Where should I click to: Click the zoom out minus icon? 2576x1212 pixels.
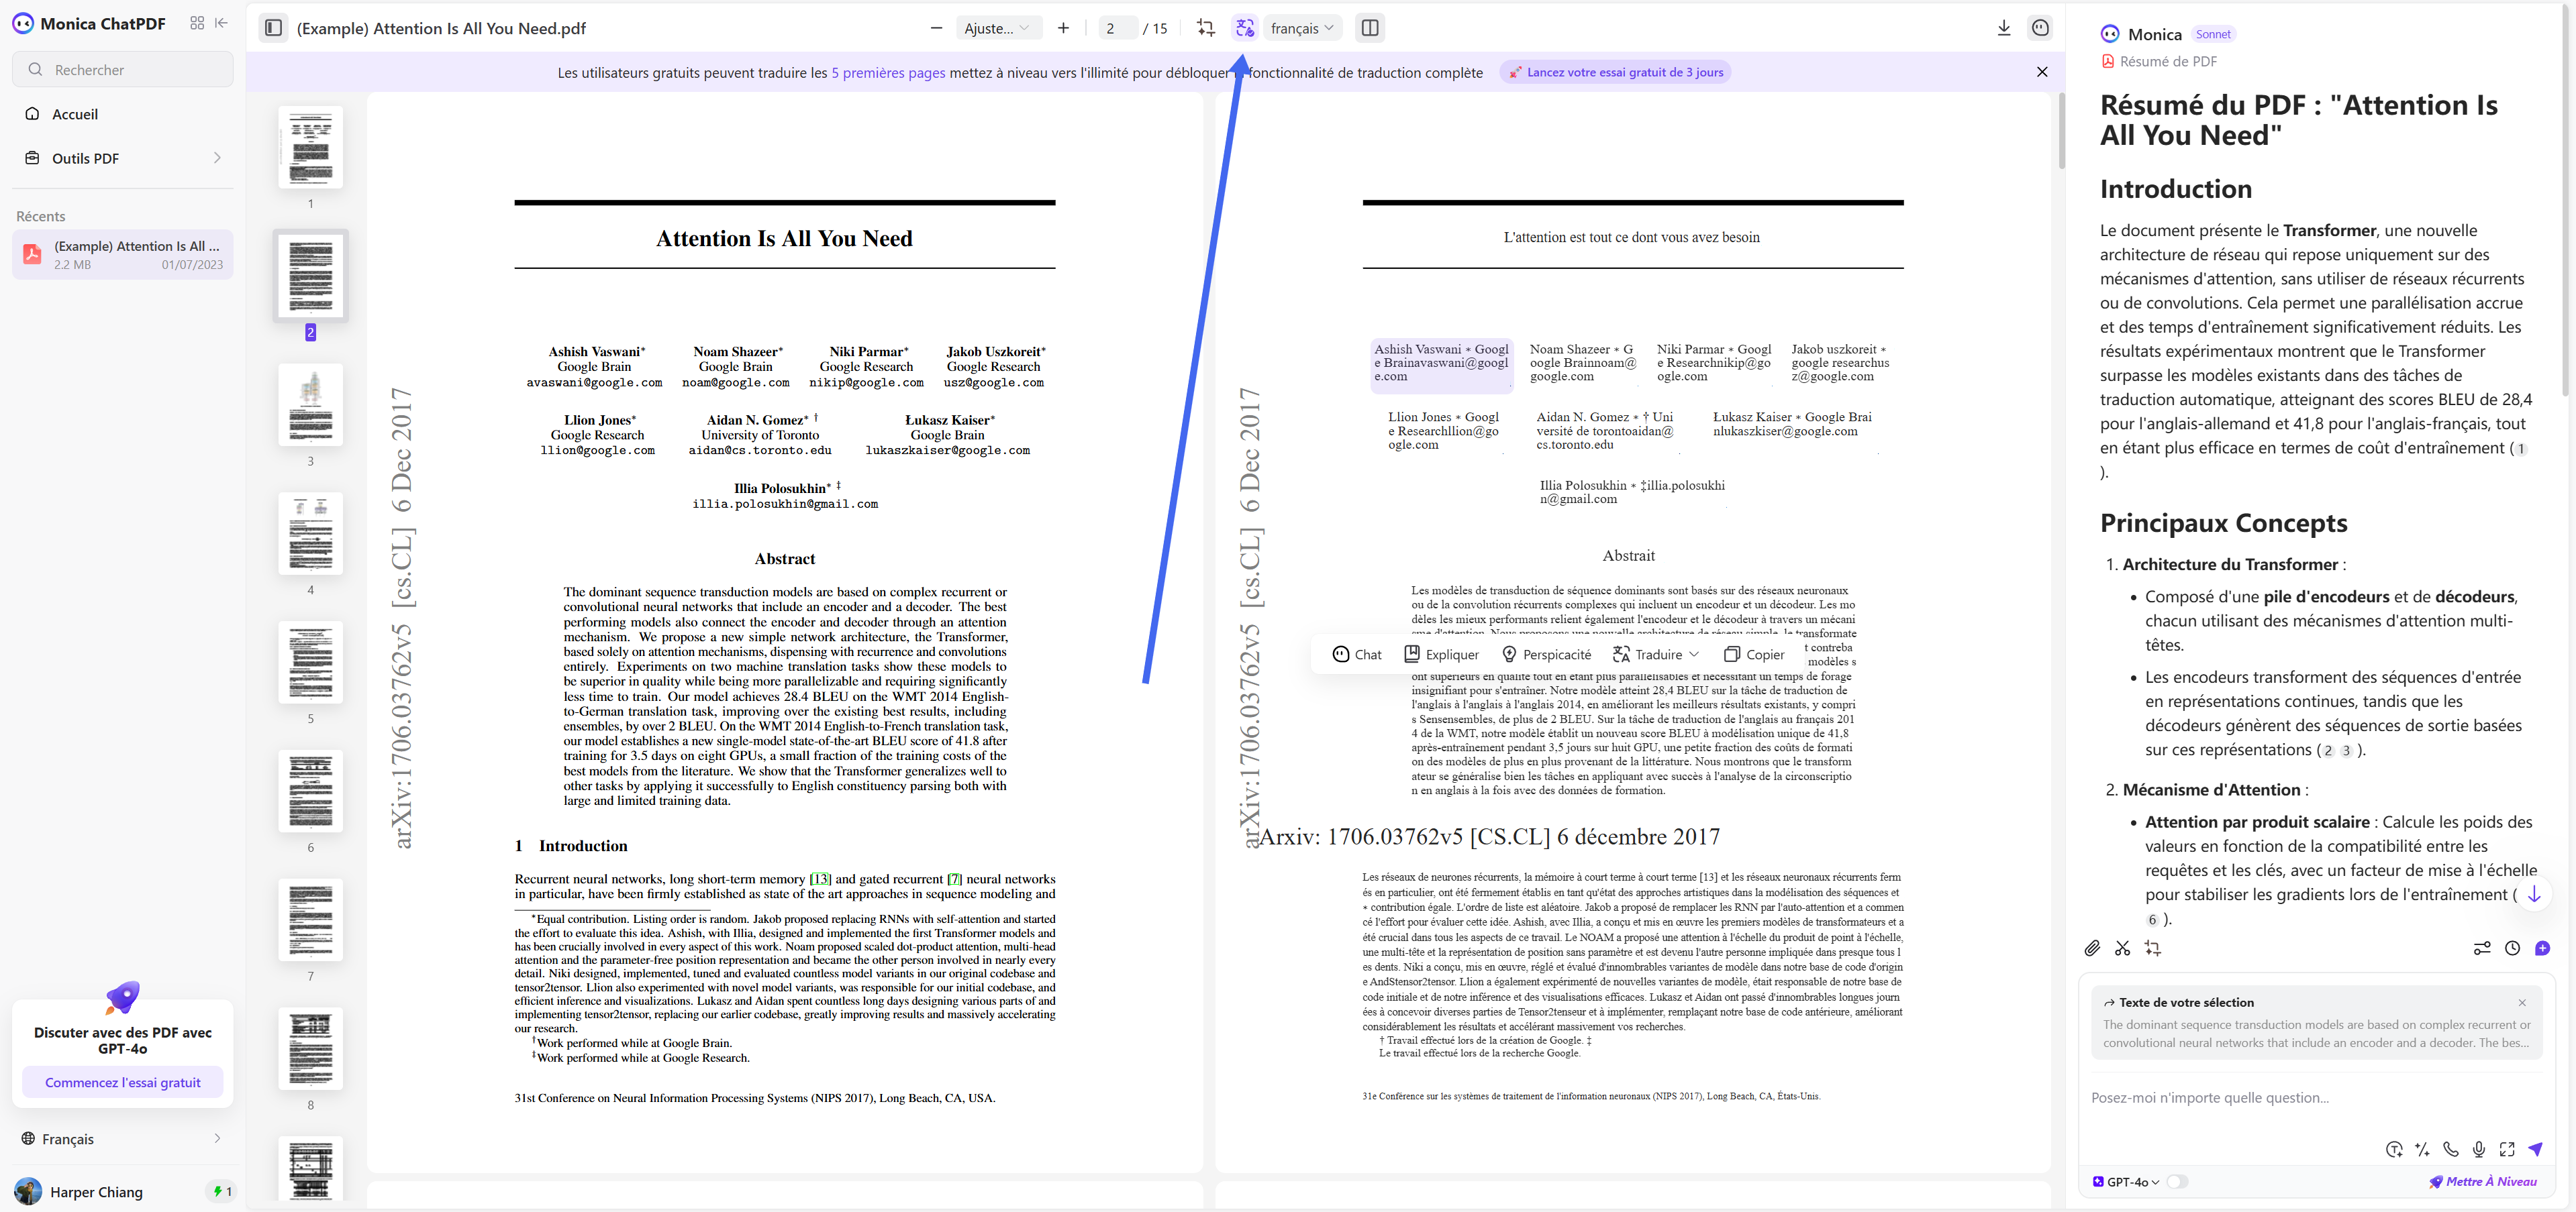click(x=936, y=28)
